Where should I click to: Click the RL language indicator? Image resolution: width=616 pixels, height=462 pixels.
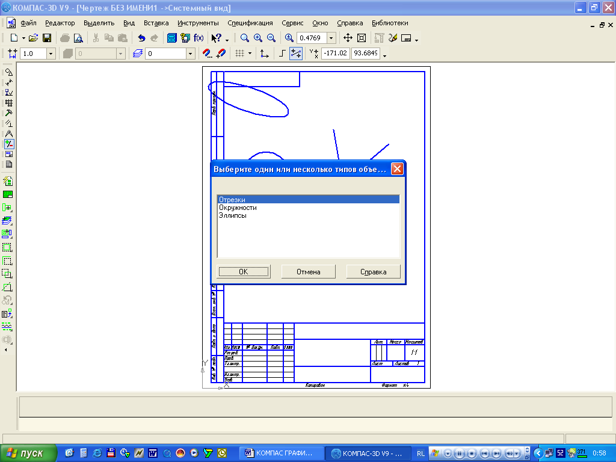[x=420, y=454]
